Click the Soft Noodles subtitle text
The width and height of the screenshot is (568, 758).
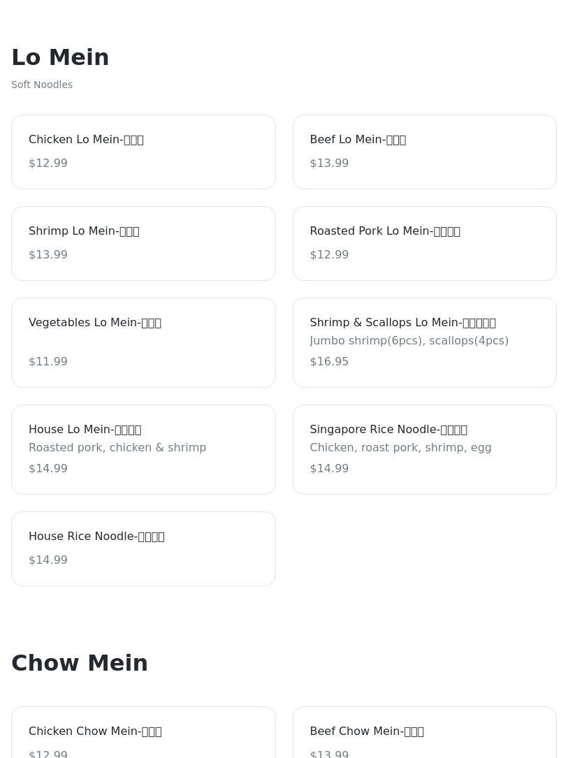click(x=42, y=85)
